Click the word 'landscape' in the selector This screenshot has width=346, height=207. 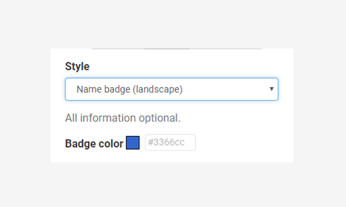pyautogui.click(x=158, y=89)
